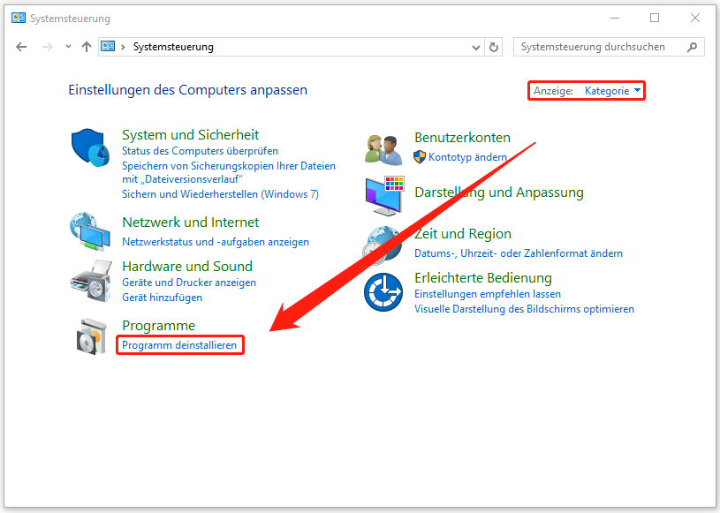720x513 pixels.
Task: Click the up navigation arrow button
Action: (86, 47)
